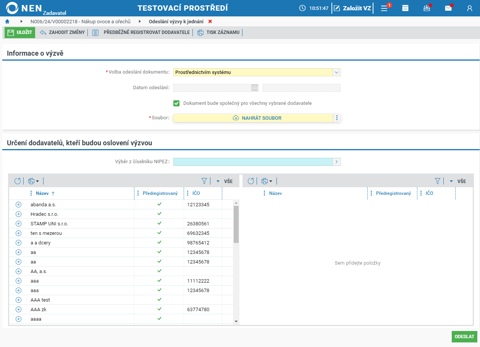Open the Datum odeslání calendar picker

(x=255, y=88)
